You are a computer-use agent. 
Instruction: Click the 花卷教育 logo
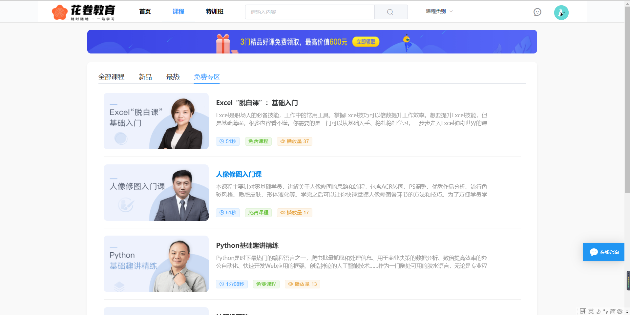click(x=84, y=12)
